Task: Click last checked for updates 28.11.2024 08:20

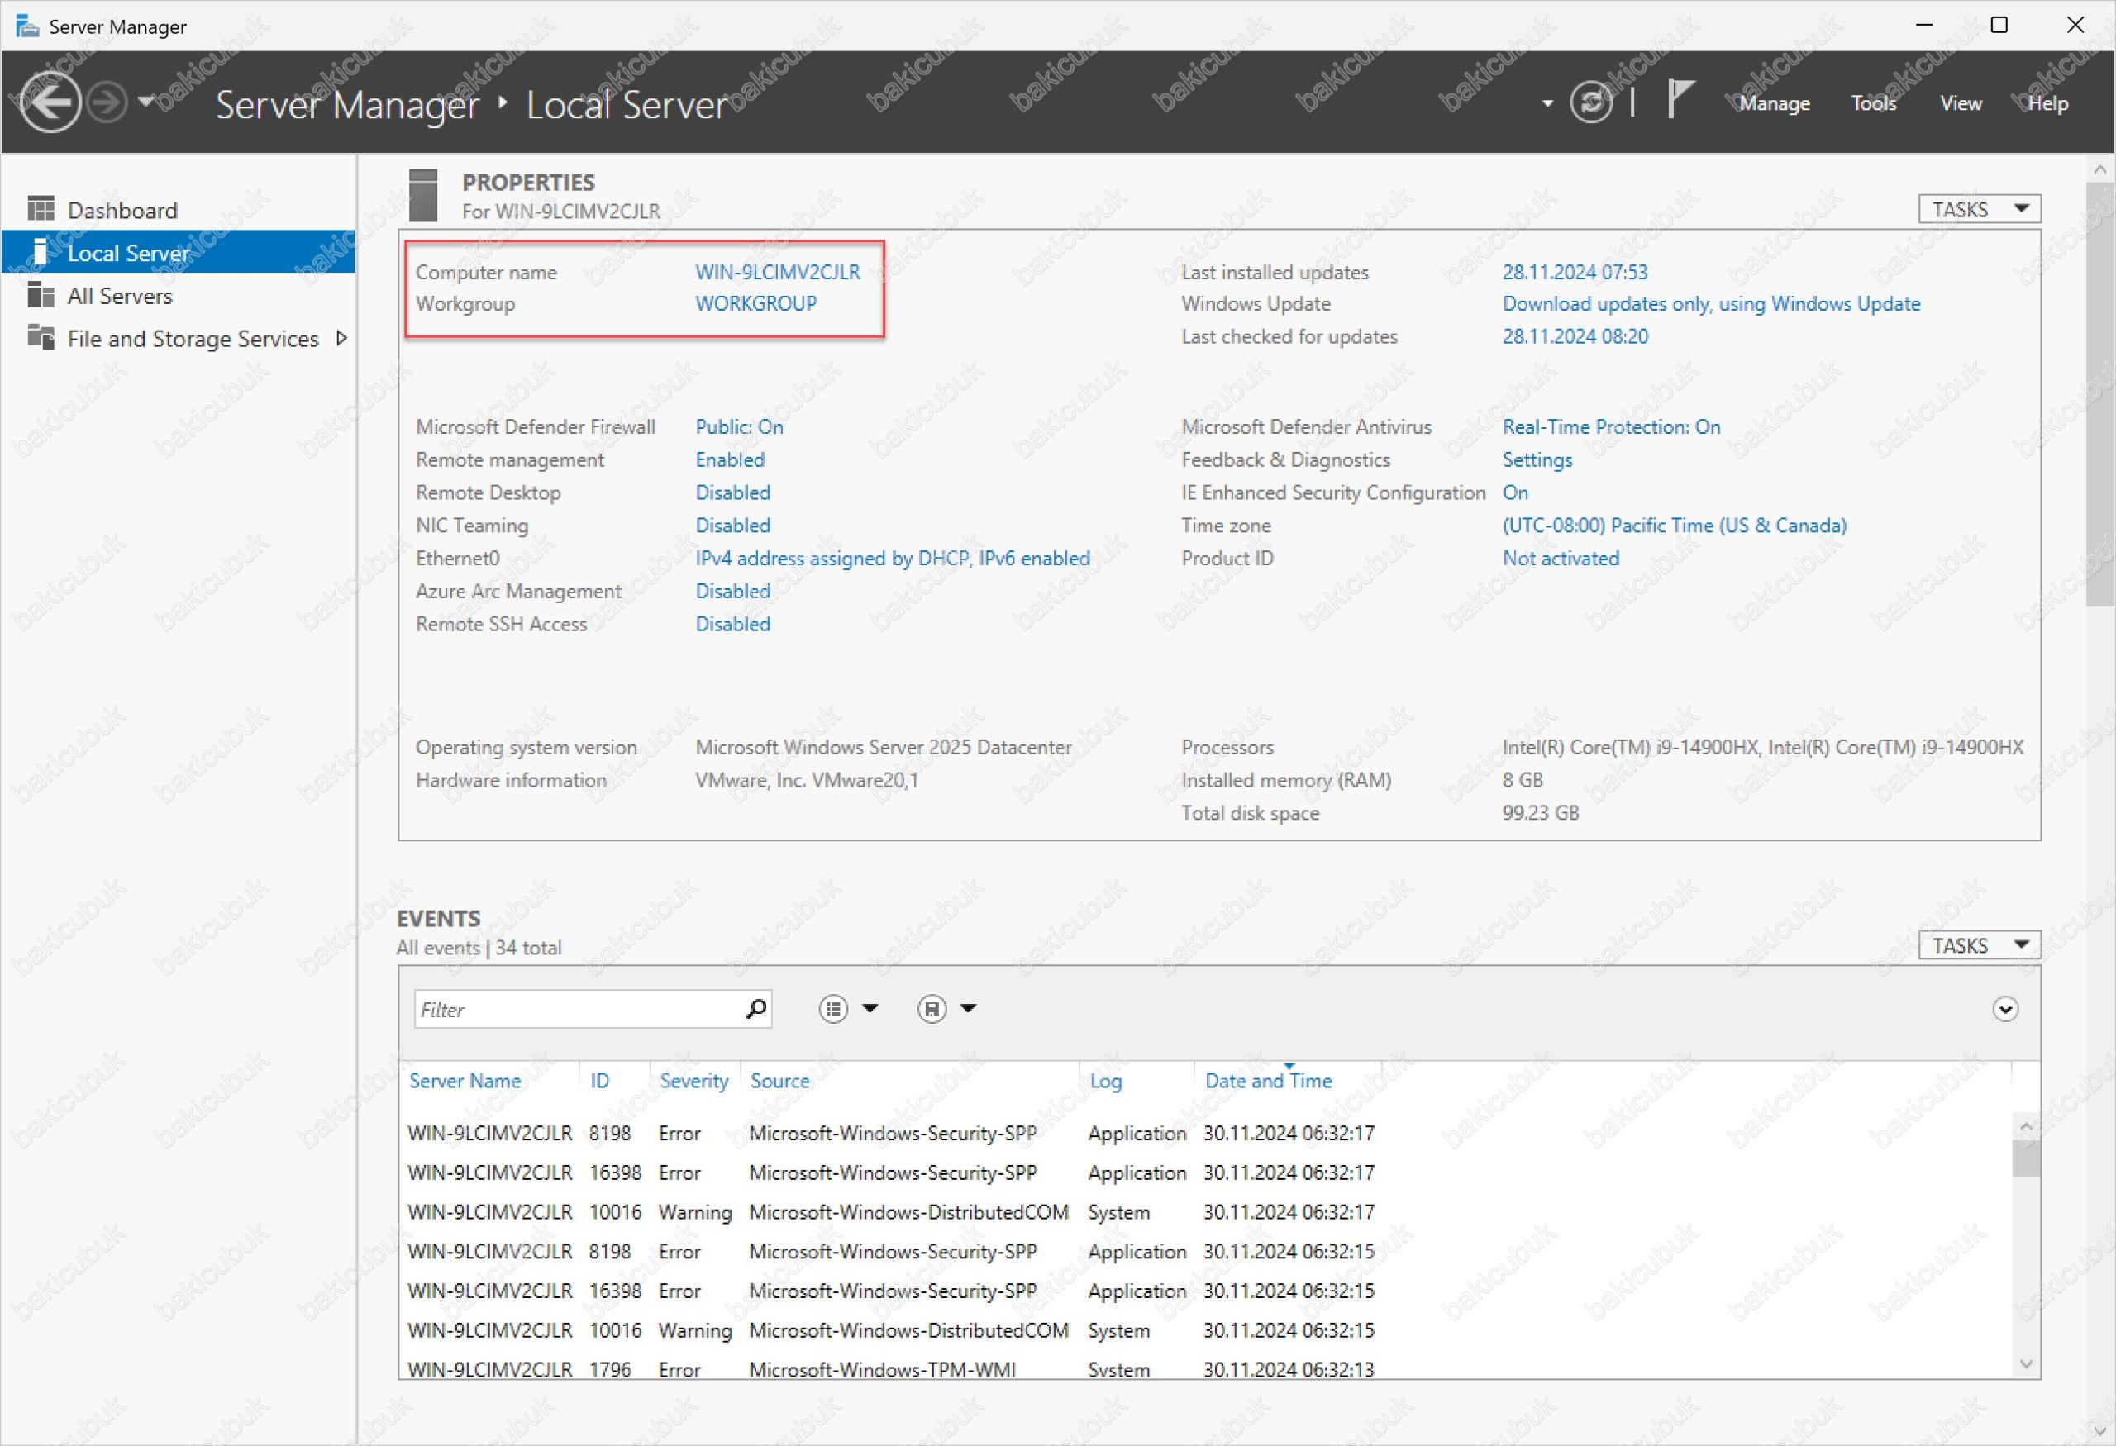Action: pyautogui.click(x=1575, y=335)
